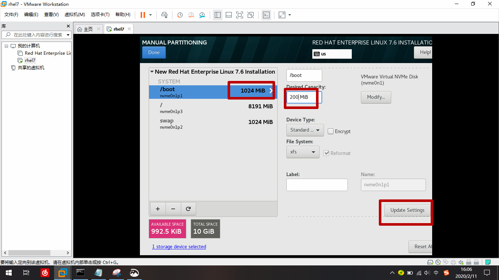Open the snapshot manager
Viewport: 499px width, 280px height.
click(202, 15)
